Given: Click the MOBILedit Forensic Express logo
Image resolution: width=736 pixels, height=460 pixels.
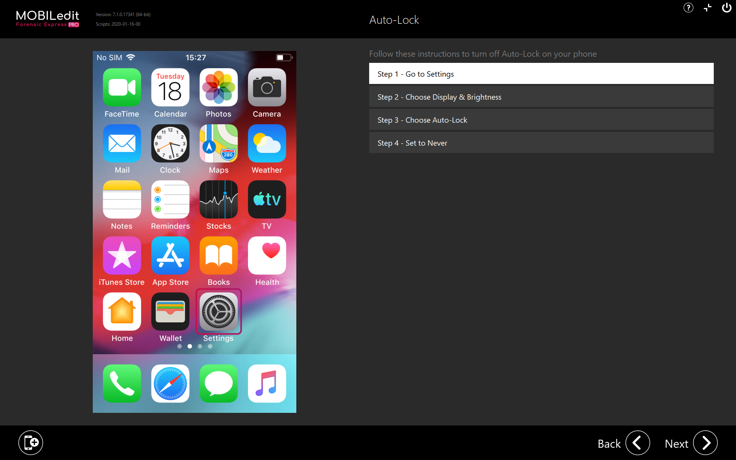Looking at the screenshot, I should coord(48,19).
